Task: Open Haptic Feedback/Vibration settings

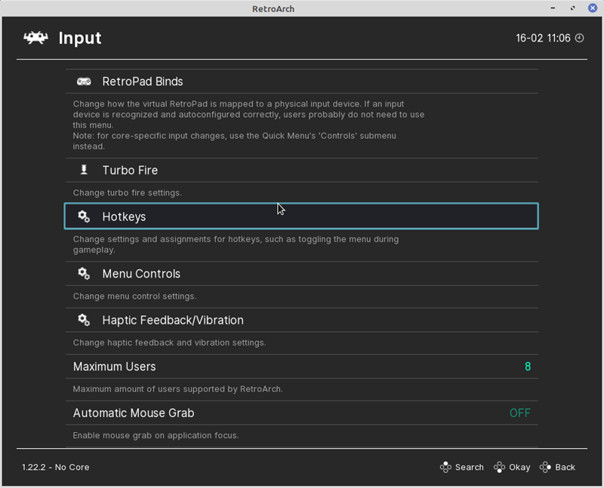Action: coord(301,321)
